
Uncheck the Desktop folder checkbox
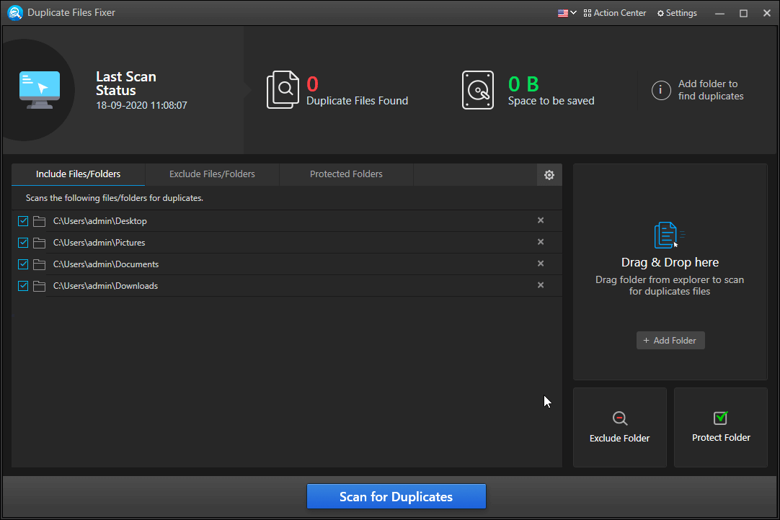tap(23, 221)
